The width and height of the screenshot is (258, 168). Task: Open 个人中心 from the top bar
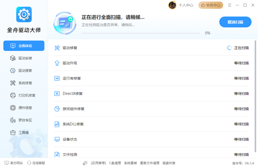coord(186,5)
